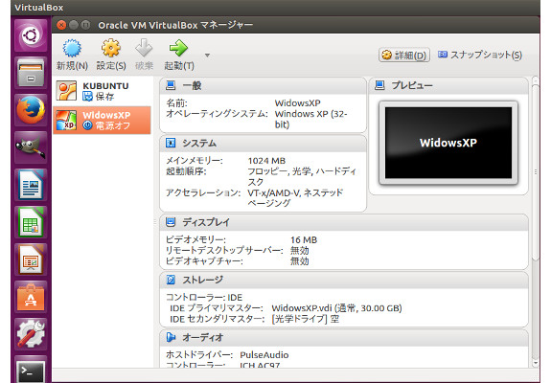Click the saved-state icon under KUBUNTU

(87, 96)
